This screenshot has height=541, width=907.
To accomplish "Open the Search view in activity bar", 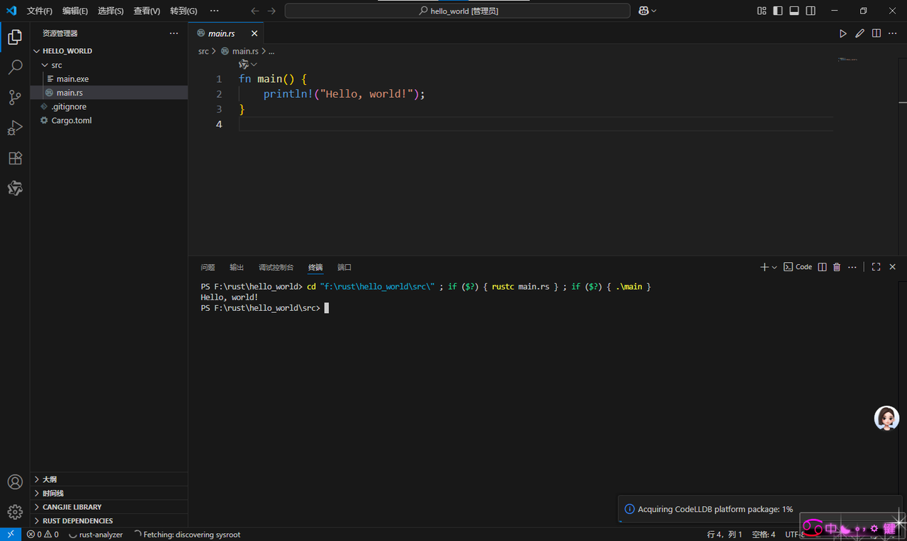I will pyautogui.click(x=15, y=67).
